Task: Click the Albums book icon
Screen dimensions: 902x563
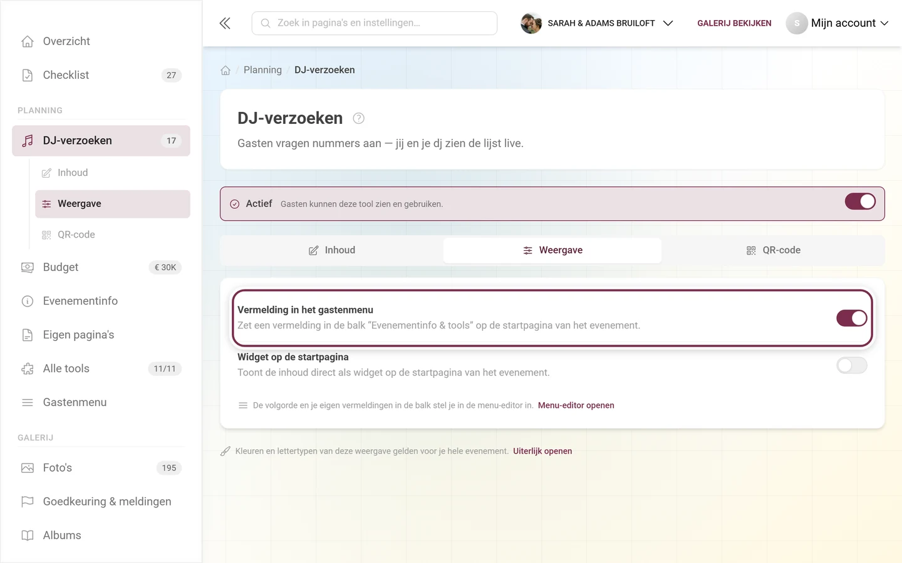Action: tap(28, 535)
